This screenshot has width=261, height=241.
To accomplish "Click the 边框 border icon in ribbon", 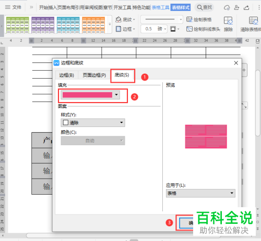I will pyautogui.click(x=118, y=29).
